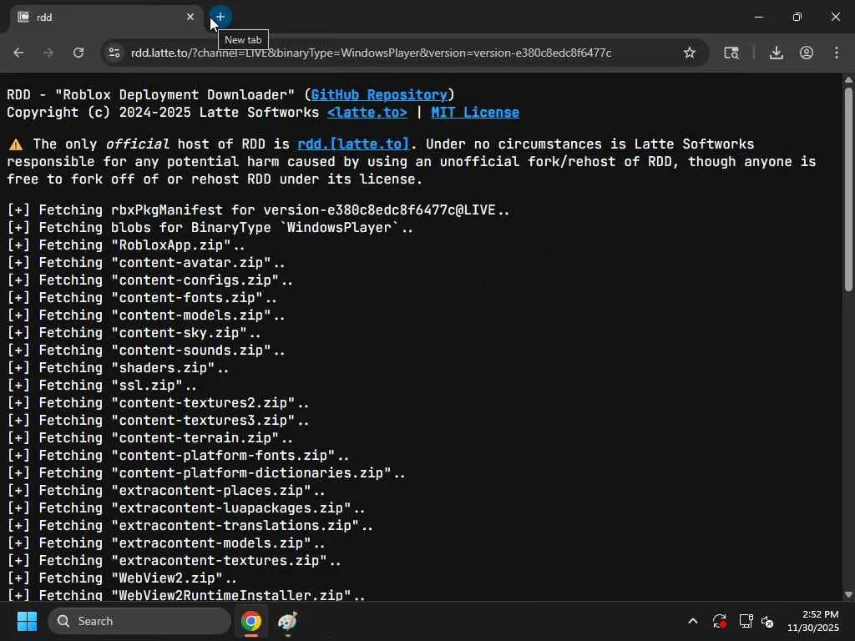This screenshot has height=641, width=855.
Task: Click the page's vertical scrollbar thumb
Action: click(x=848, y=189)
